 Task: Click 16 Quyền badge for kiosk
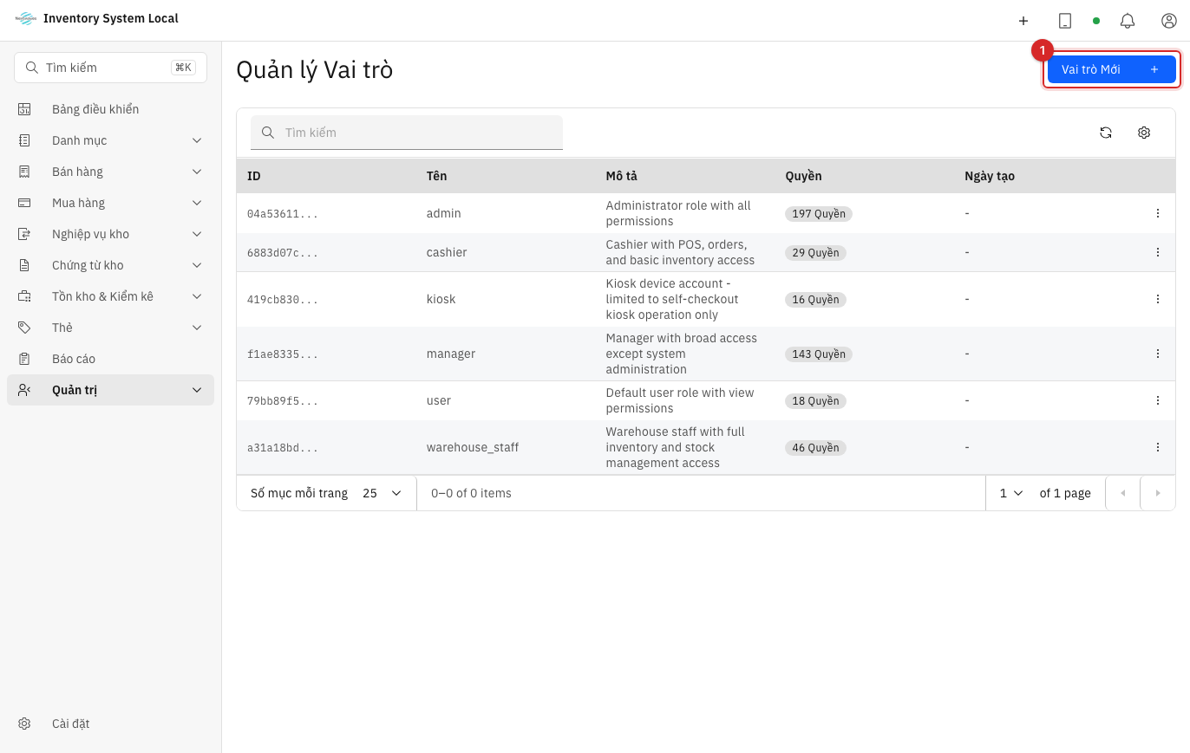(x=815, y=300)
